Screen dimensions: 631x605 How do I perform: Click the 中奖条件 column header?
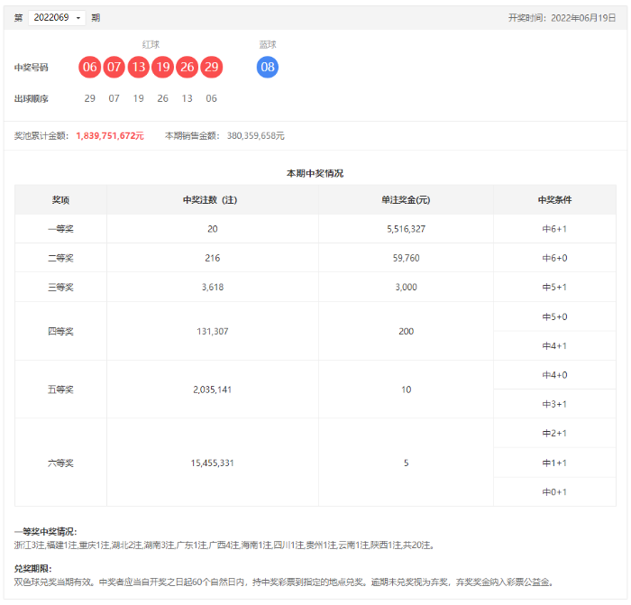click(554, 200)
